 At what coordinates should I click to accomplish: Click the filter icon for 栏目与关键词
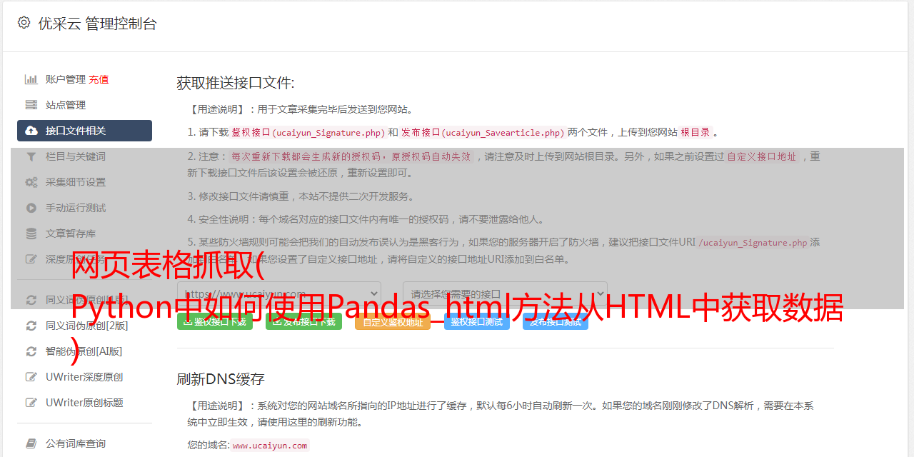pos(31,156)
